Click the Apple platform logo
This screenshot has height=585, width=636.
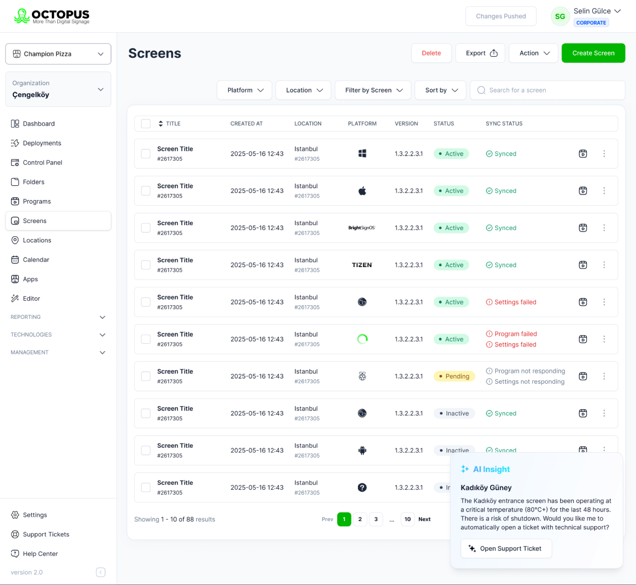362,191
